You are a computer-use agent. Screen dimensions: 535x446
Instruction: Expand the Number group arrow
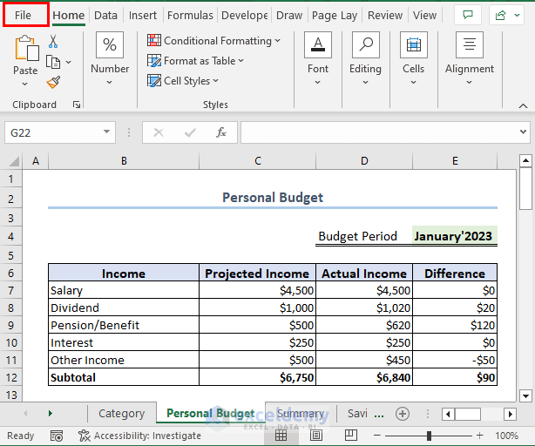click(109, 82)
